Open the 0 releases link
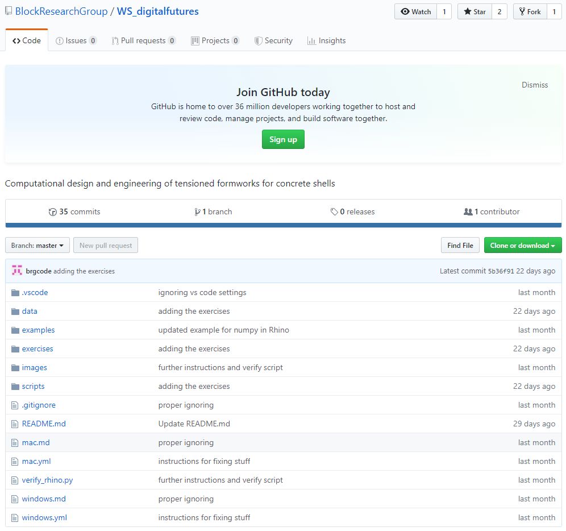The height and width of the screenshot is (531, 566). 353,211
